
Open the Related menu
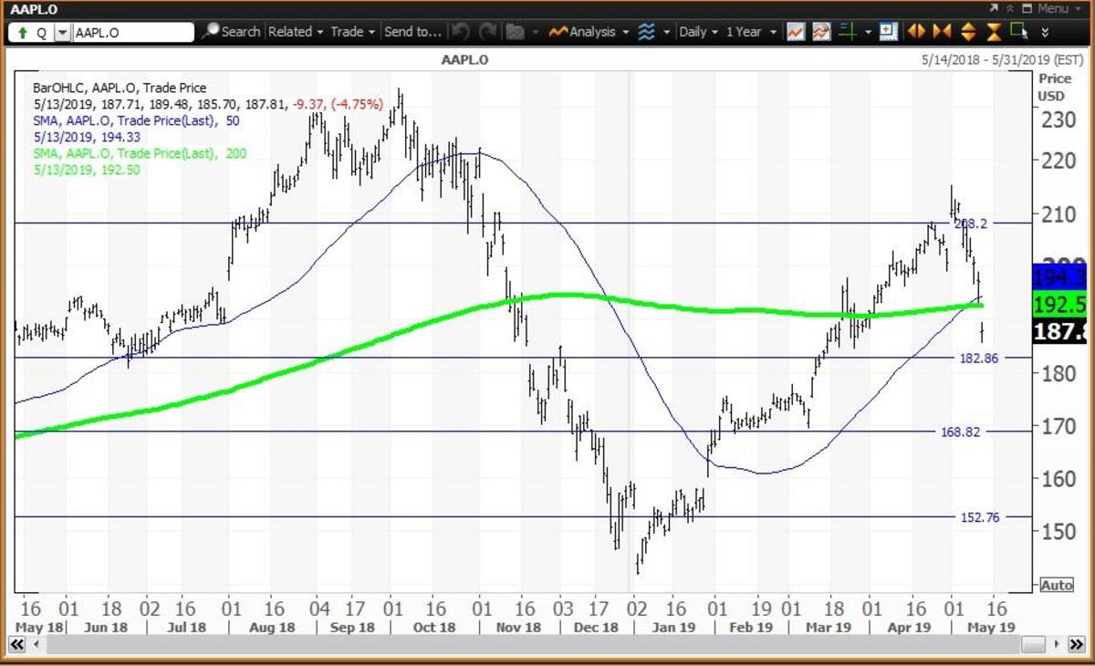tap(296, 32)
